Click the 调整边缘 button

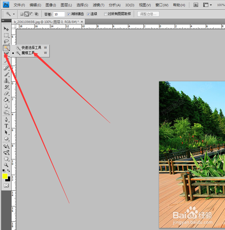[x=148, y=14]
